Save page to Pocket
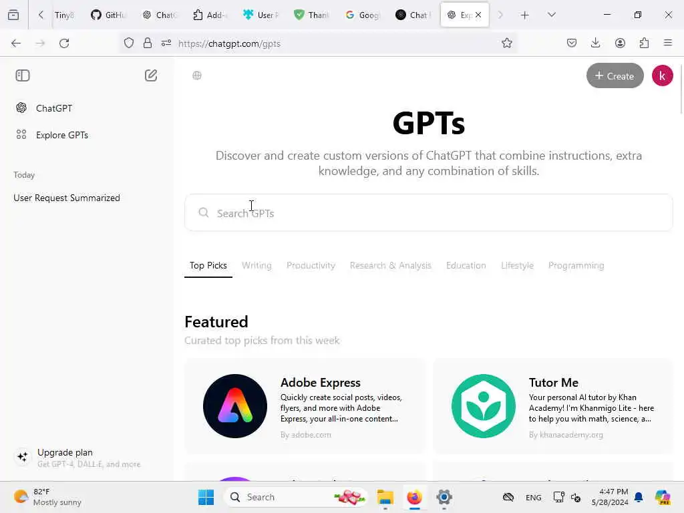Image resolution: width=684 pixels, height=513 pixels. (x=572, y=43)
